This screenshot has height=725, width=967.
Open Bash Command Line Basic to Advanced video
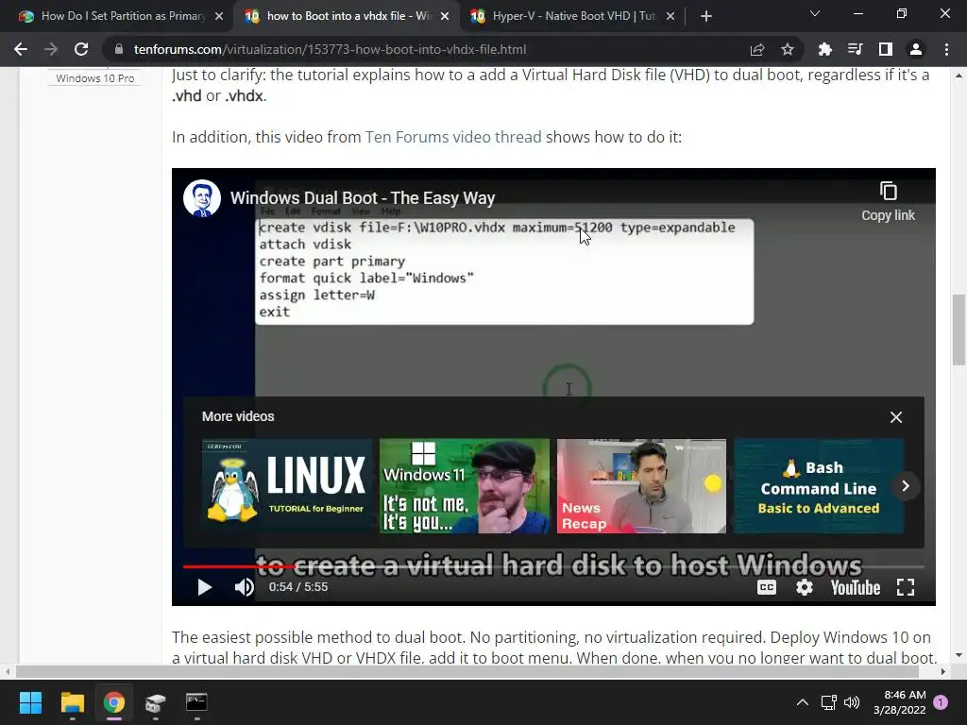click(x=819, y=486)
